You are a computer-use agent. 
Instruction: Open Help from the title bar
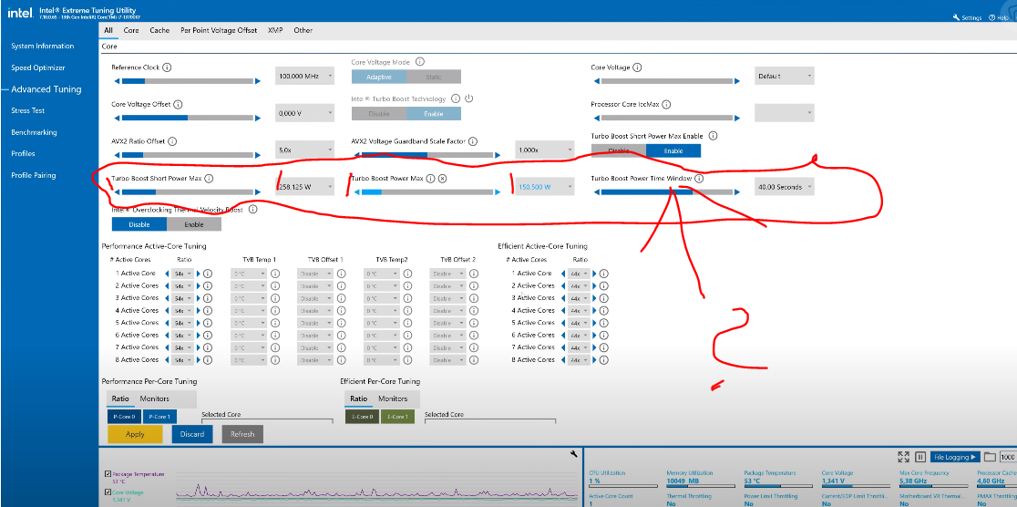998,17
